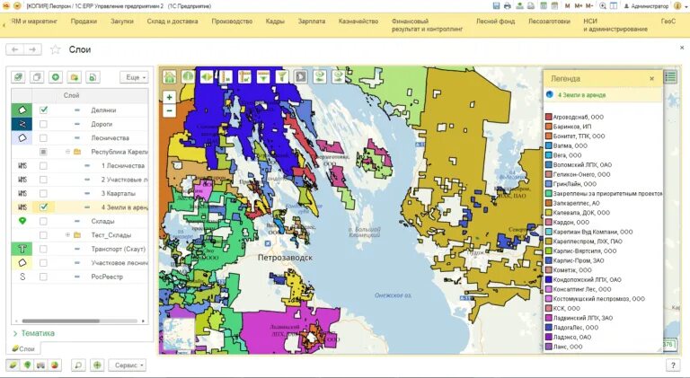Image resolution: width=690 pixels, height=378 pixels.
Task: Click the home extent map icon
Action: 170,76
